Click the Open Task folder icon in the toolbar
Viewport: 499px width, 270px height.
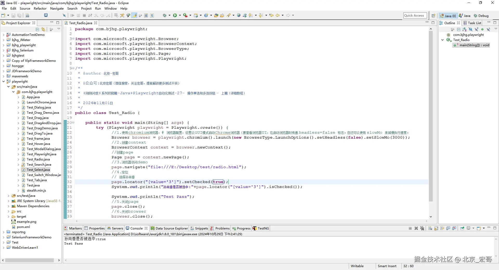click(222, 16)
